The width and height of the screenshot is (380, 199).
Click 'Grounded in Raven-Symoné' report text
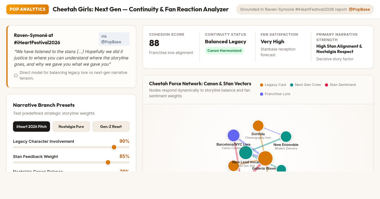click(294, 9)
